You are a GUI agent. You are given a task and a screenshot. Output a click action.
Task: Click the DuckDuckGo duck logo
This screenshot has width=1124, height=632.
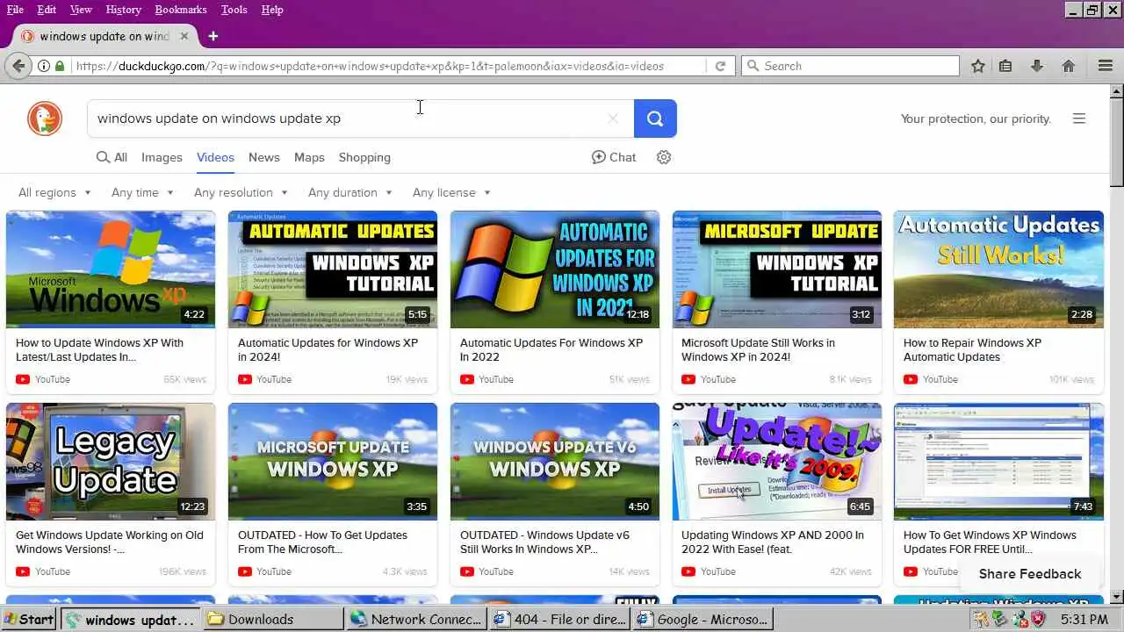45,118
